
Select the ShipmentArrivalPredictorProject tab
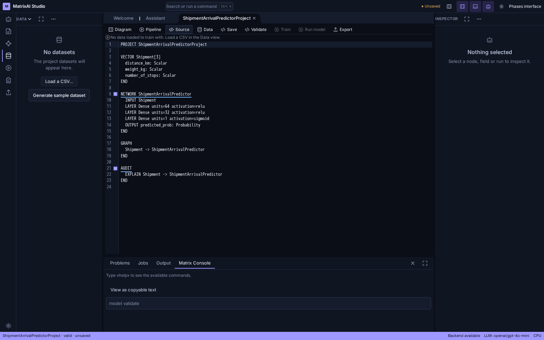(217, 18)
